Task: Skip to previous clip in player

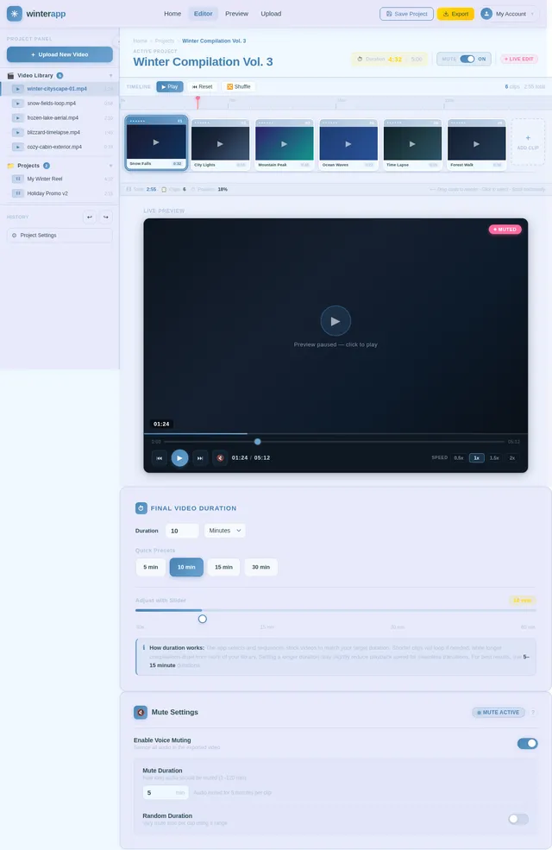Action: 160,458
